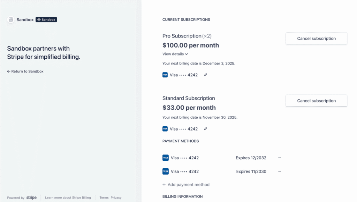Click the Sandbox store logo icon
357x202 pixels.
[11, 20]
